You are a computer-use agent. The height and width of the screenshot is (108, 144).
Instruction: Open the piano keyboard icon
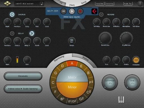point(121,100)
